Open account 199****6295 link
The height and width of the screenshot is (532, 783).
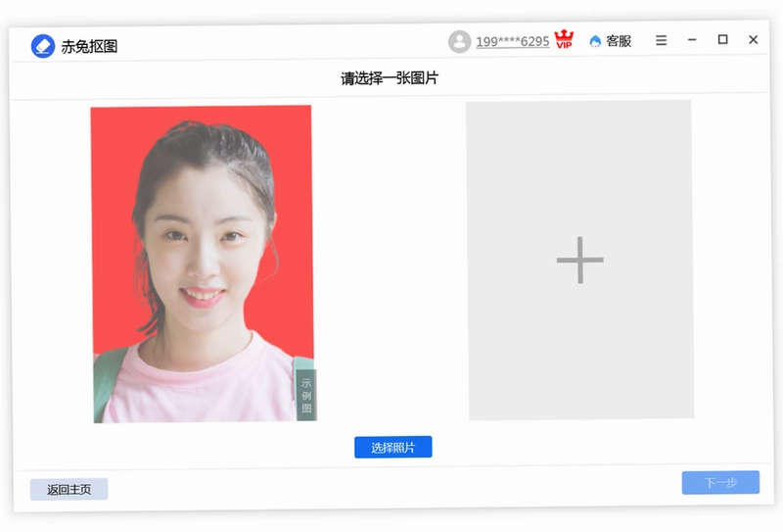point(512,41)
